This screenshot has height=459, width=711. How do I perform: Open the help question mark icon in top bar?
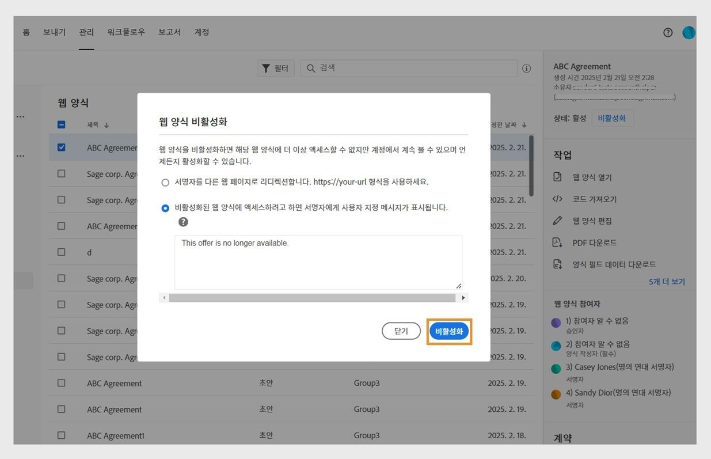pos(667,32)
